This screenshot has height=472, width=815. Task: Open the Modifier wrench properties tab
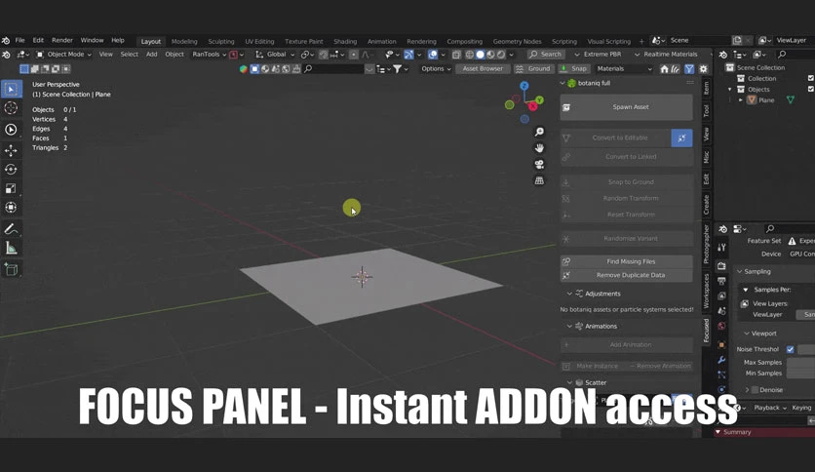click(721, 360)
